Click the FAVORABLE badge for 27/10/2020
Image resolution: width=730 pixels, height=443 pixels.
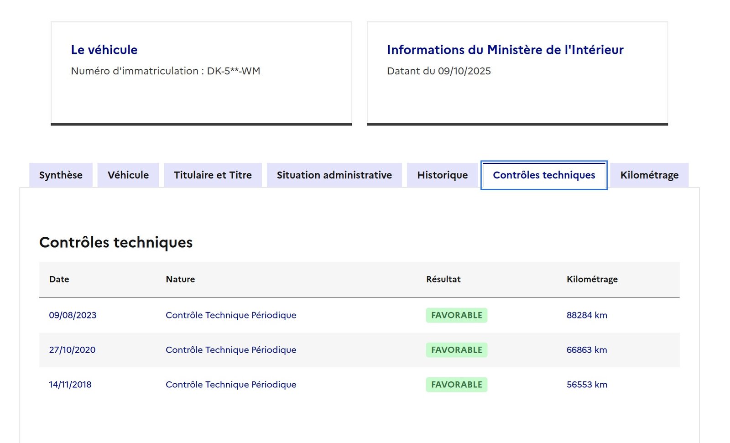tap(456, 350)
